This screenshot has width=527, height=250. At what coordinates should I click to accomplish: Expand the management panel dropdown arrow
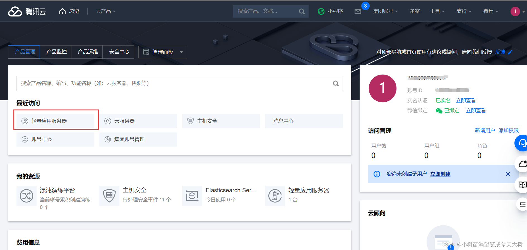click(x=181, y=52)
